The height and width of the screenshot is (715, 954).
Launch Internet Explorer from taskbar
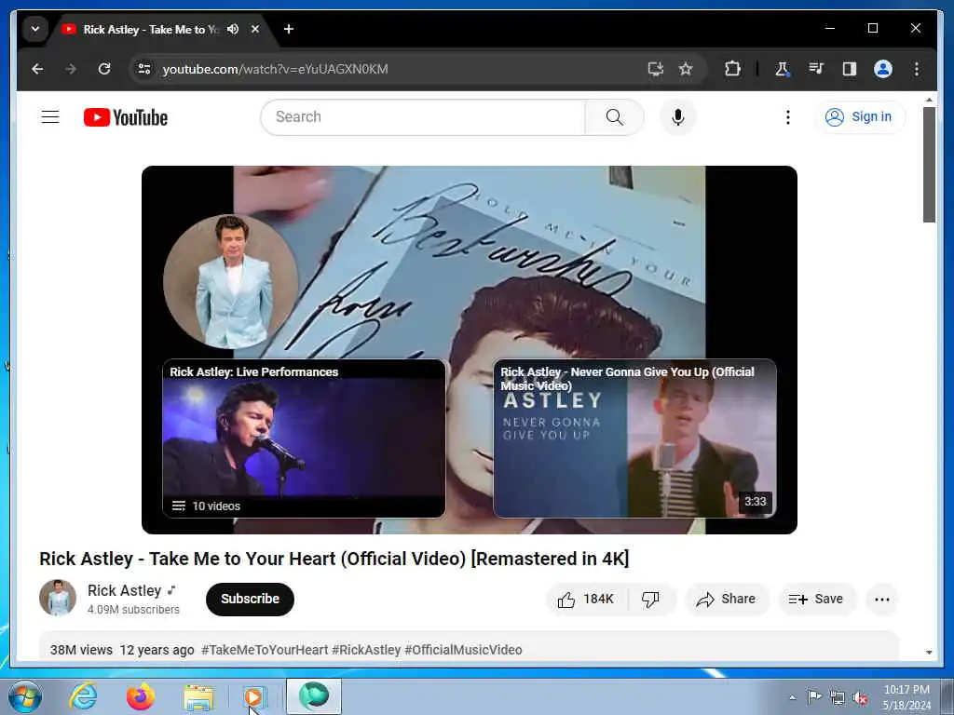83,696
